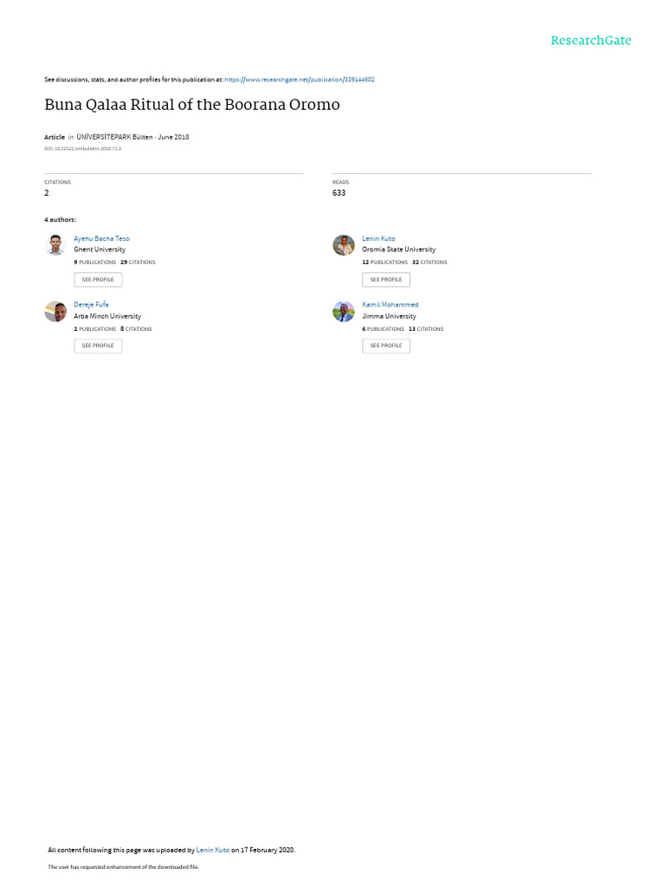Image resolution: width=665 pixels, height=887 pixels.
Task: Click Ayehu Bacha Teso's profile photo
Action: pyautogui.click(x=55, y=245)
